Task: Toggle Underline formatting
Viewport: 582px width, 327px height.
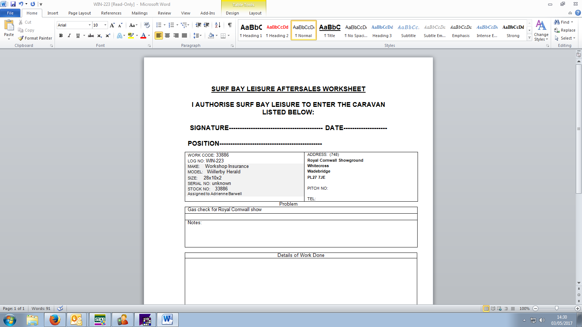Action: click(78, 36)
